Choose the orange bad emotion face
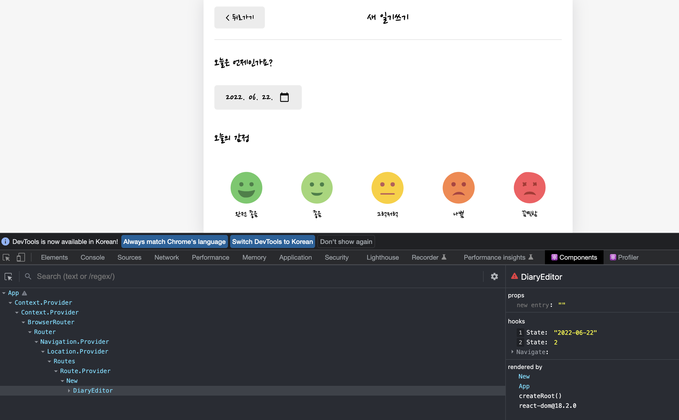 (x=458, y=188)
